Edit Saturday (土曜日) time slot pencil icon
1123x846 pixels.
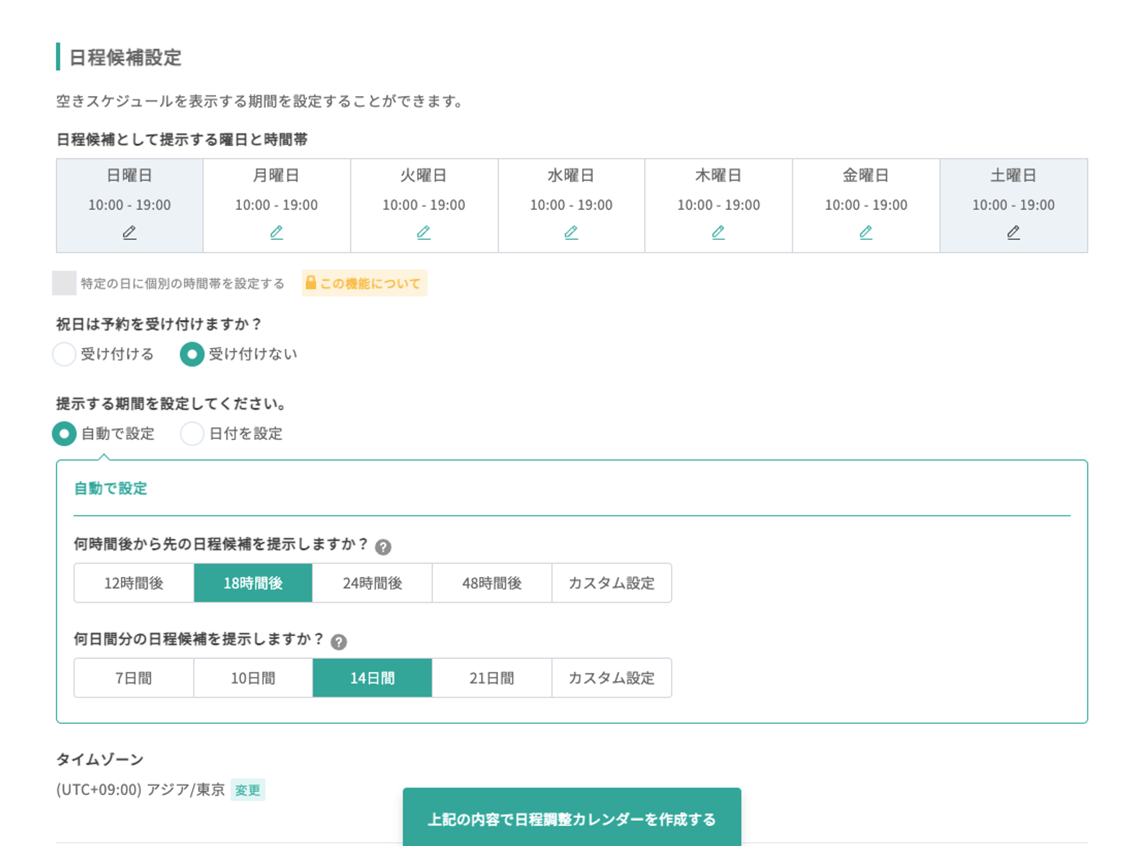[1014, 232]
